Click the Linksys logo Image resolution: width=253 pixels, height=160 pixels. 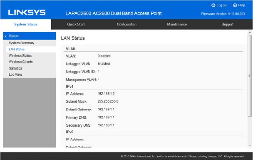tap(27, 12)
